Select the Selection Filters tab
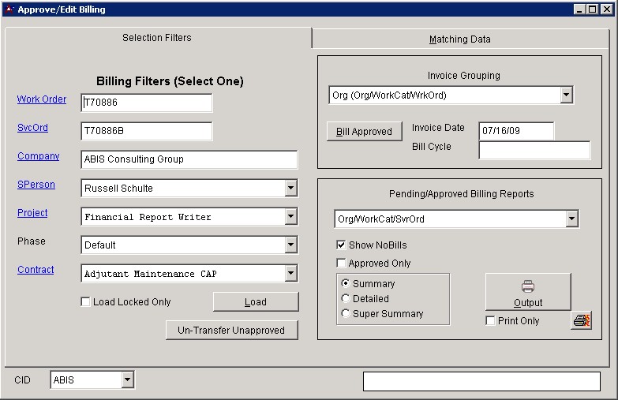The image size is (618, 400). tap(156, 38)
